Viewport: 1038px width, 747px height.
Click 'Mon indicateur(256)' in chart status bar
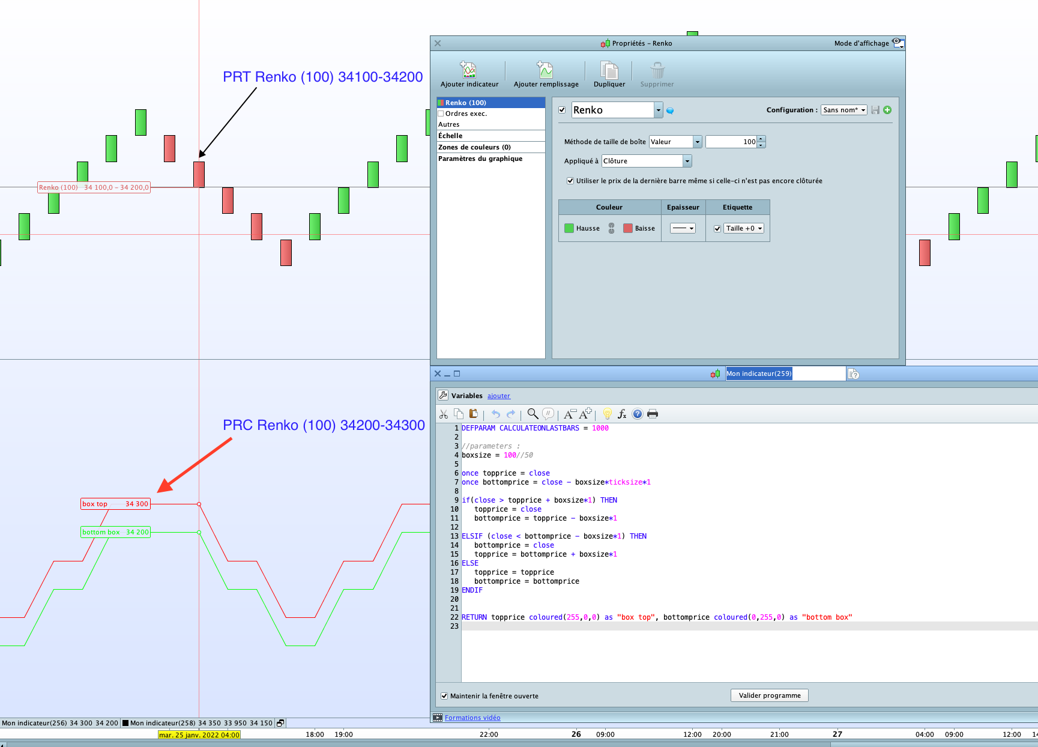[60, 723]
